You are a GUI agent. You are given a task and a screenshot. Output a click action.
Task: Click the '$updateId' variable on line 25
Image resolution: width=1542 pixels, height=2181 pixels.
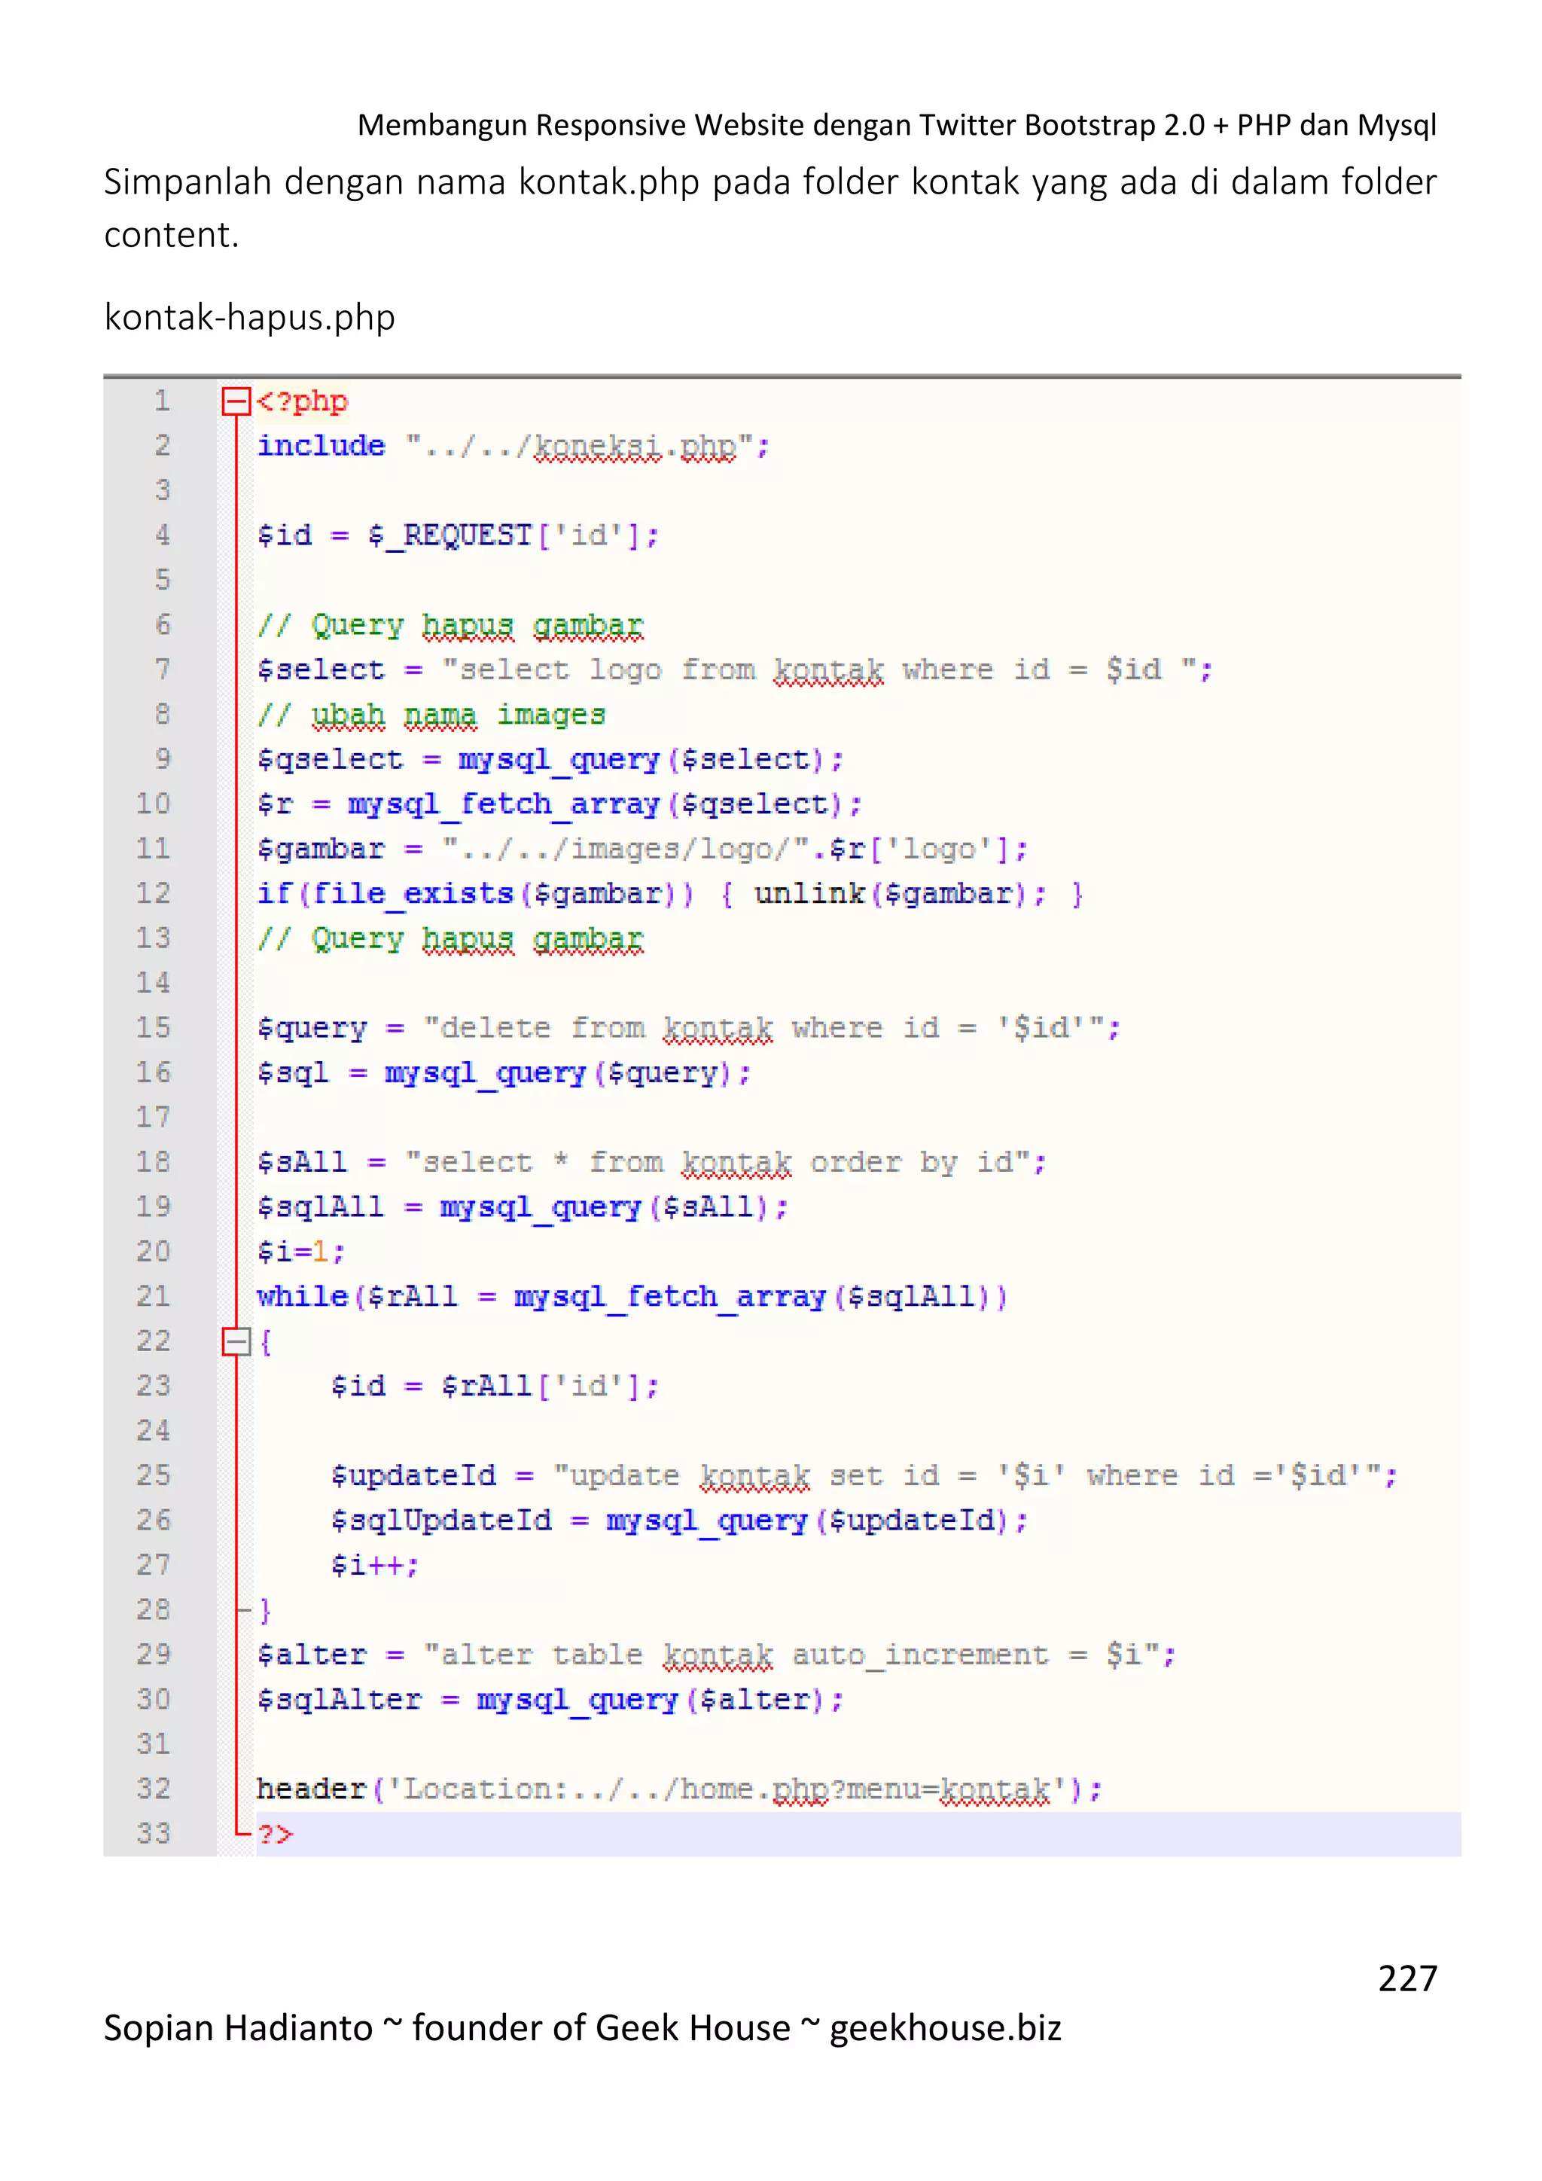tap(413, 1476)
